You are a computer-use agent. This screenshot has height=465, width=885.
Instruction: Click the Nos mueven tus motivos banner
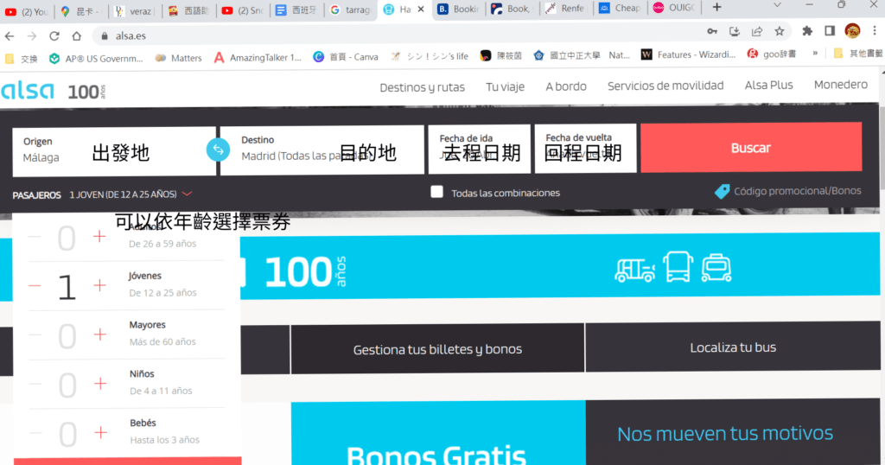pyautogui.click(x=733, y=432)
